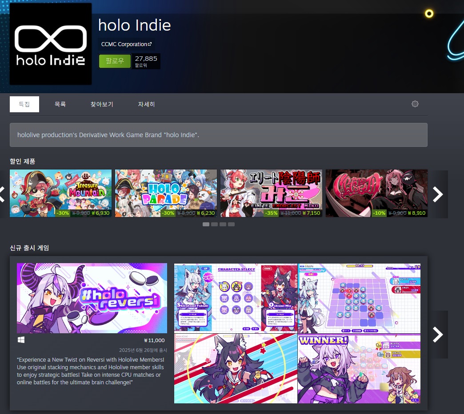Open the Elite Exorcist Miko game capsule

coord(272,193)
